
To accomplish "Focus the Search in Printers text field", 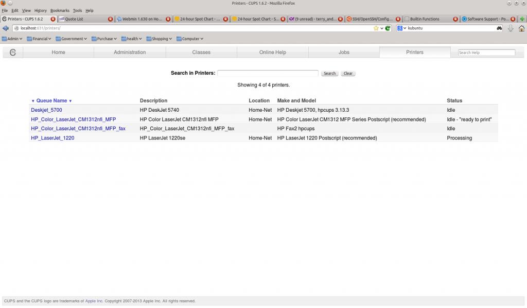I will 268,73.
